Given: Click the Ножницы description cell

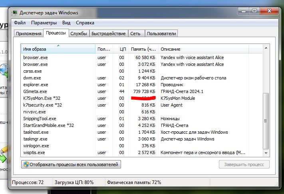Looking at the screenshot, I should 170,119.
